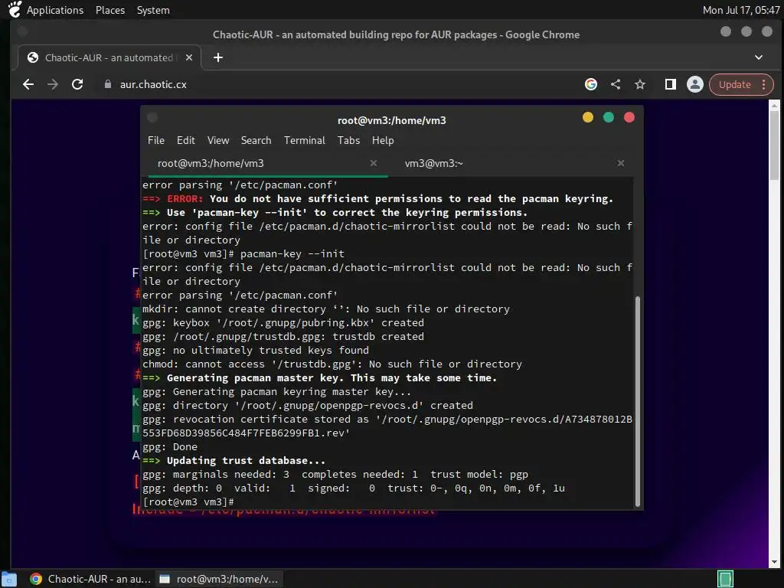Open a new Chrome tab
Viewport: 784px width, 588px height.
coord(218,57)
